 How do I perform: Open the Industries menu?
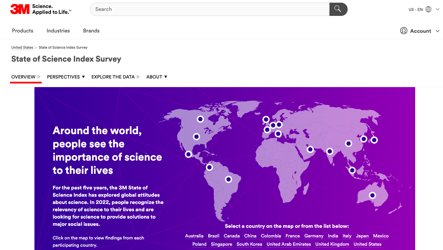point(58,31)
